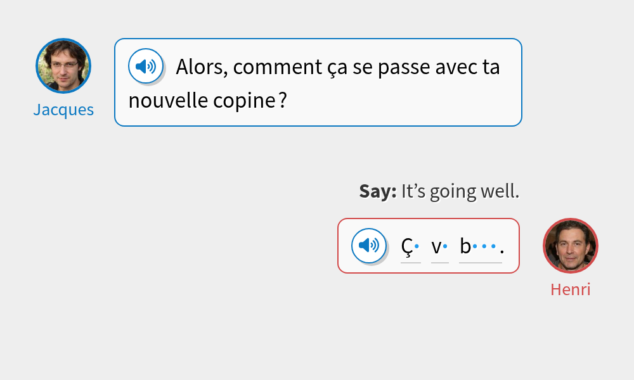Image resolution: width=634 pixels, height=380 pixels.
Task: Select the Jacques name label
Action: click(x=63, y=110)
